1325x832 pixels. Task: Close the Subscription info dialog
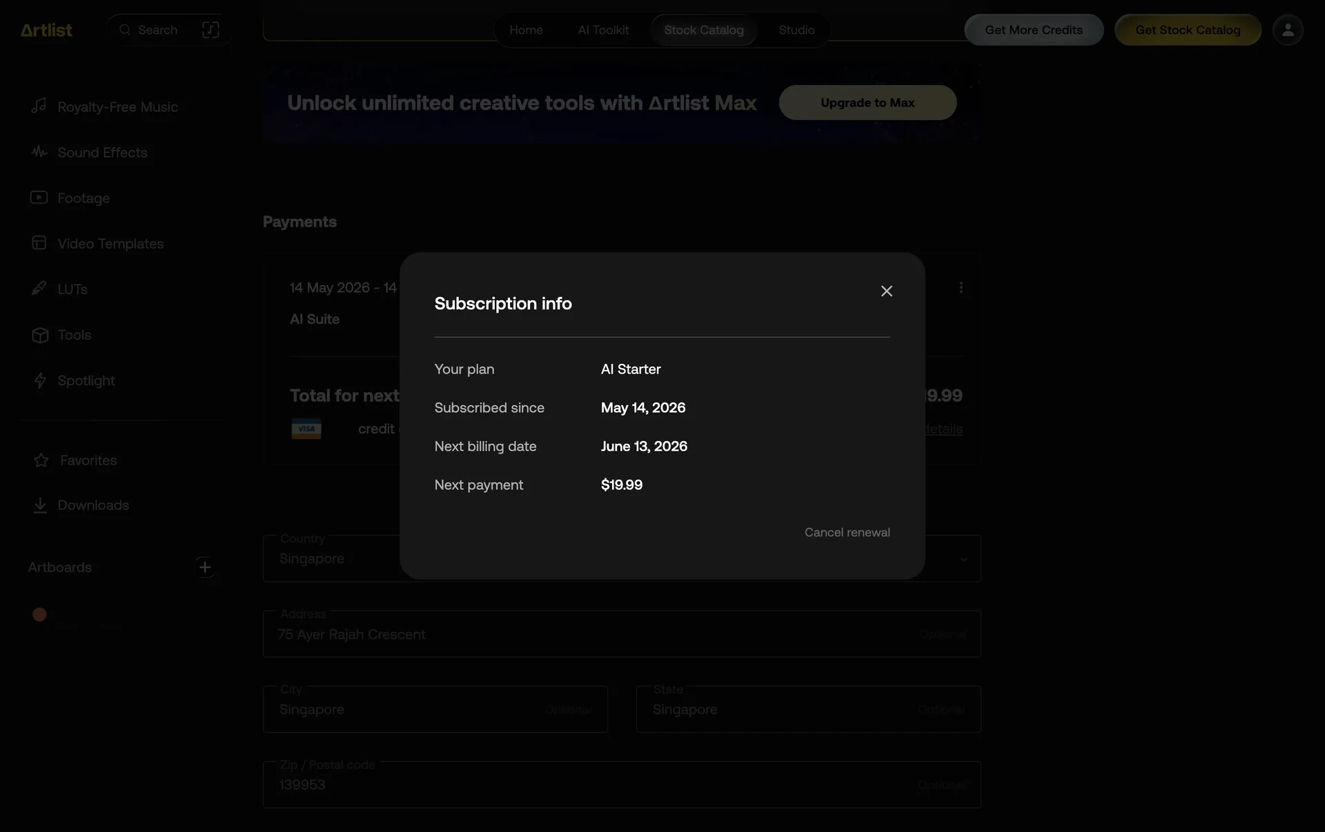pos(886,291)
